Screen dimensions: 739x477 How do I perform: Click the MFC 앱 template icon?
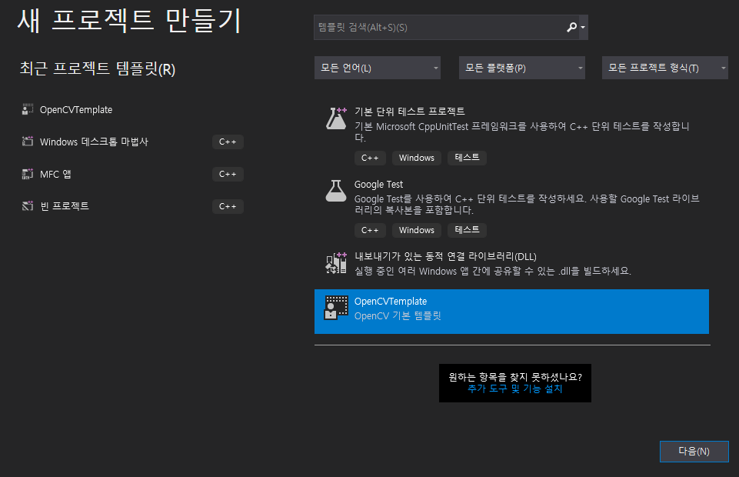pyautogui.click(x=28, y=174)
